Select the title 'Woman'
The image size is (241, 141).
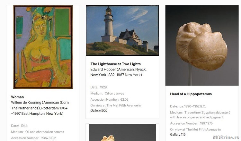click(x=17, y=97)
